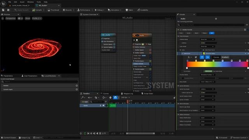249x140 pixels.
Task: Open the File menu
Action: [x=9, y=2]
